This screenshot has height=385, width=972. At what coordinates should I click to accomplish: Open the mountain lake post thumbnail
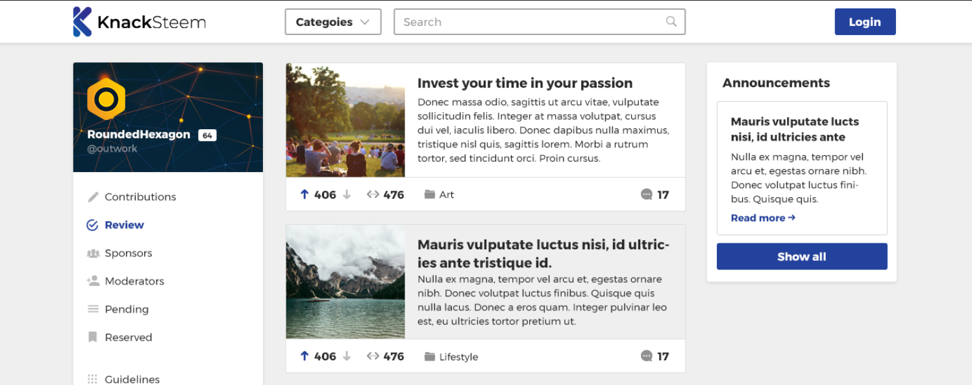click(345, 282)
